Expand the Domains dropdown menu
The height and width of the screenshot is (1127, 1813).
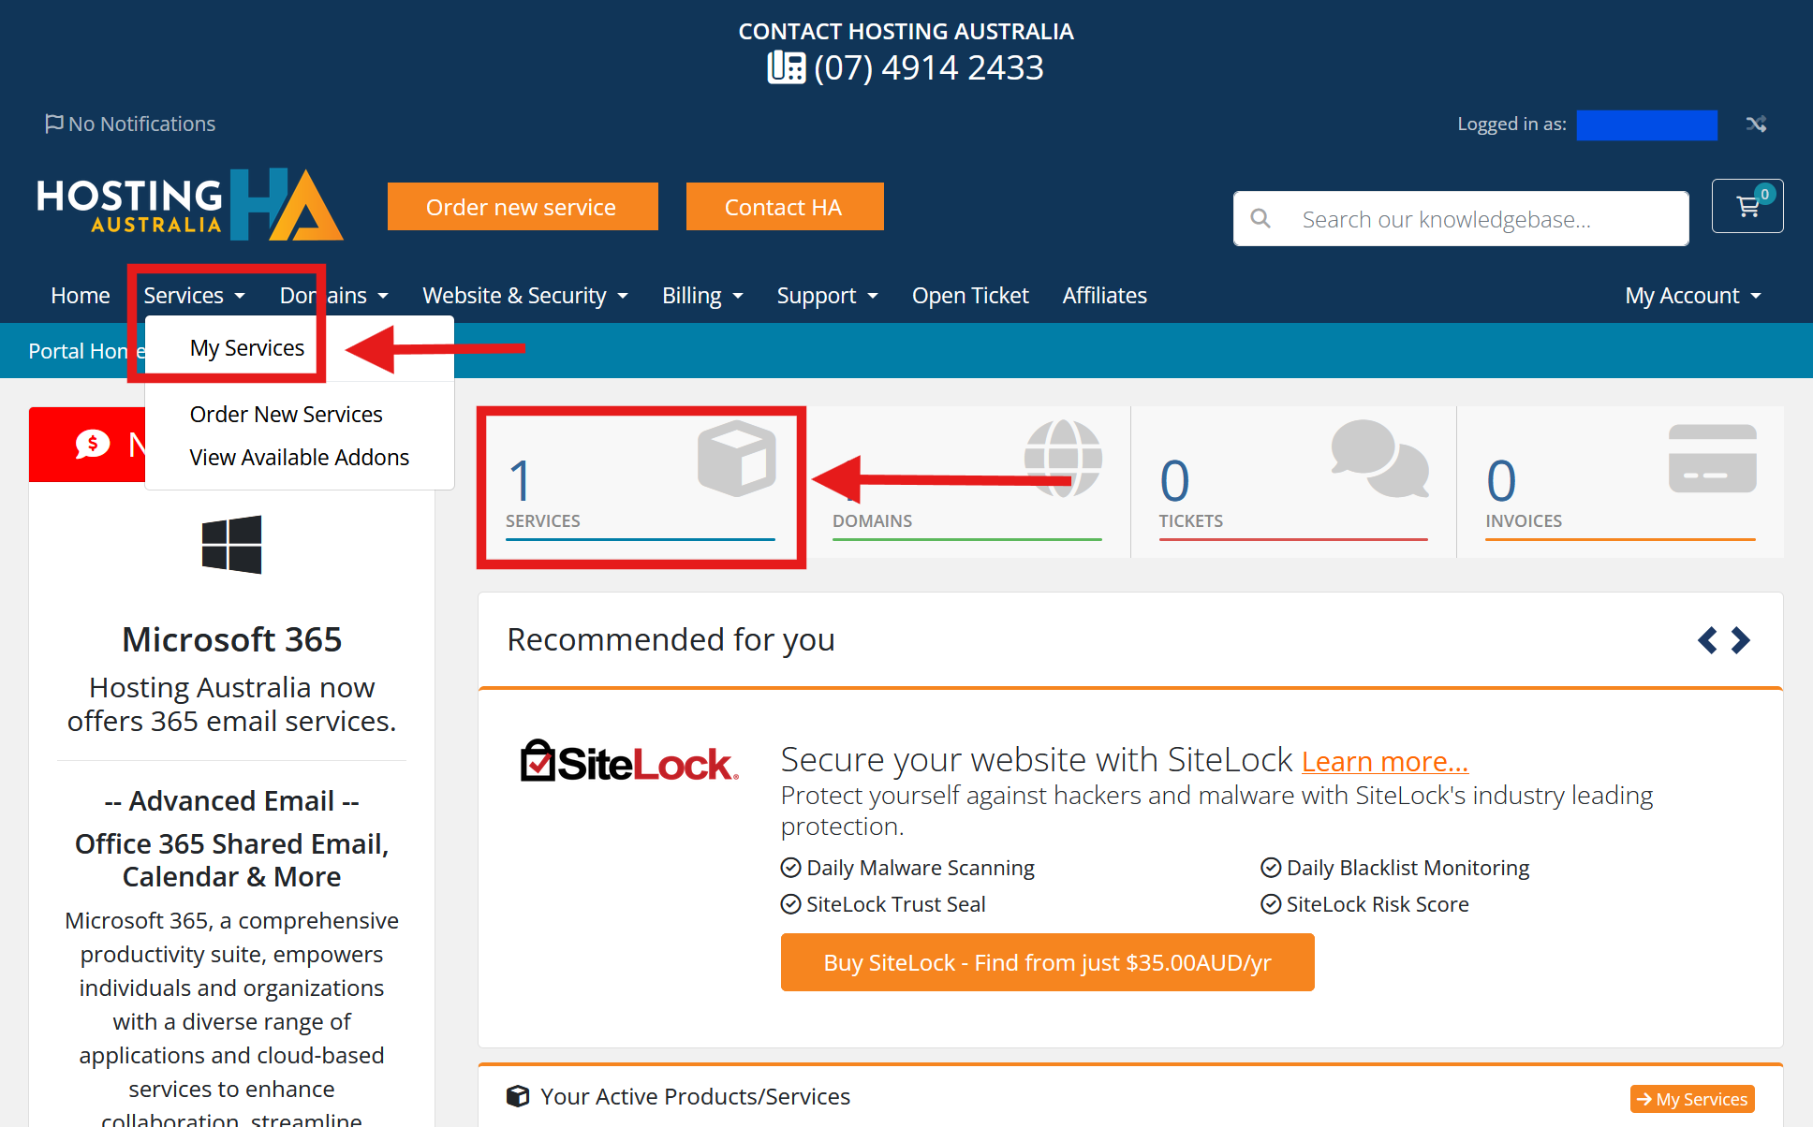pos(333,296)
